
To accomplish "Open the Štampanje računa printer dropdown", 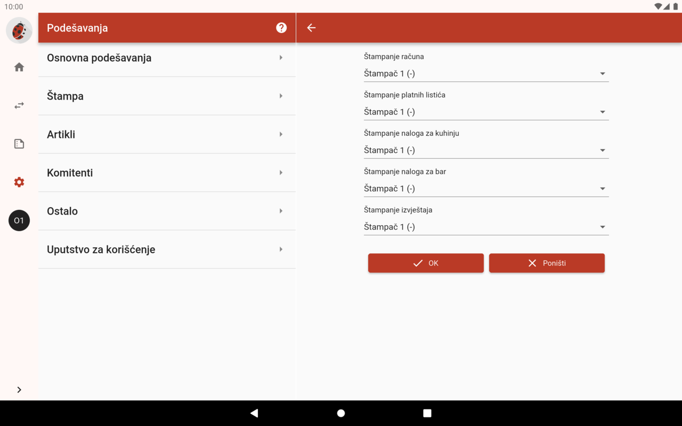I will point(486,73).
